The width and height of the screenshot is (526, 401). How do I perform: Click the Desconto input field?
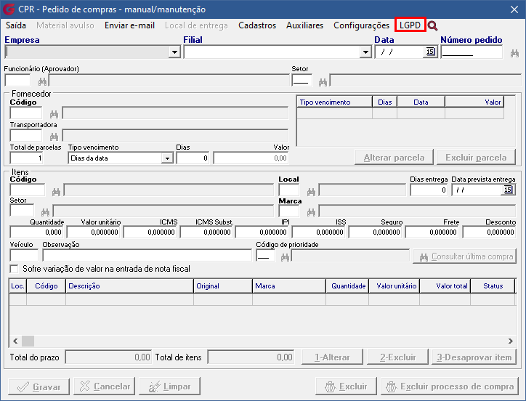pos(489,232)
